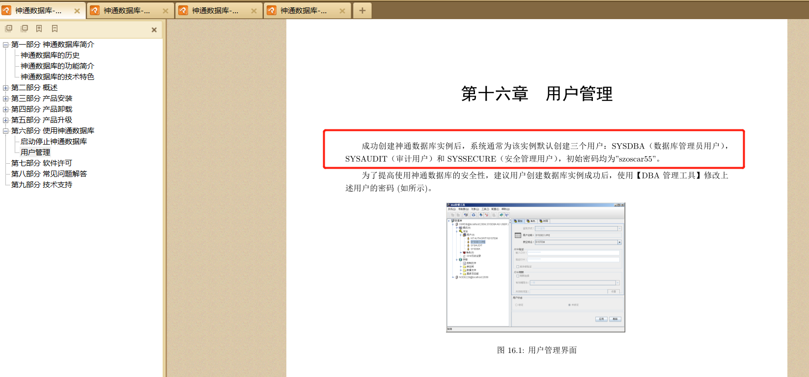Switch to the third document tab

(215, 11)
